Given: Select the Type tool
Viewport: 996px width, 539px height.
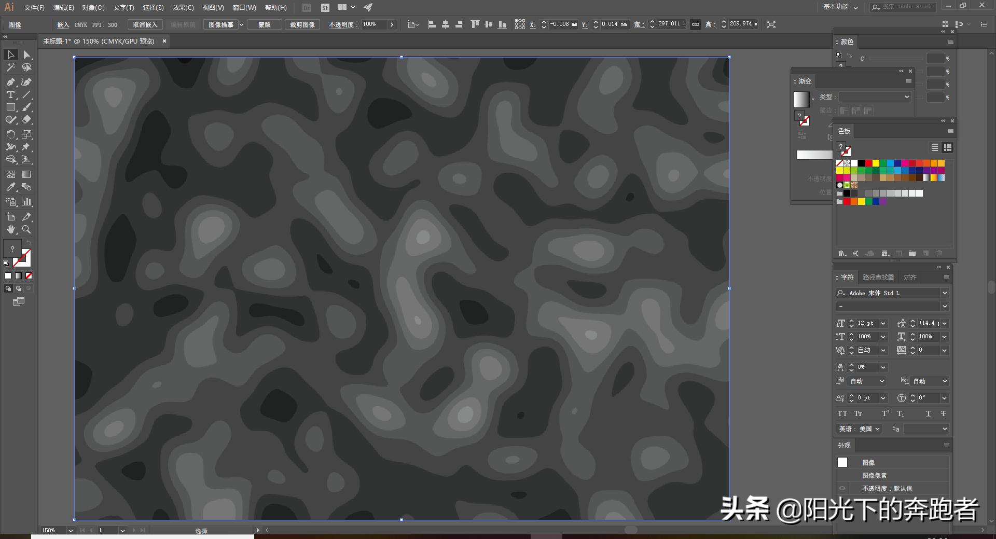Looking at the screenshot, I should click(10, 95).
